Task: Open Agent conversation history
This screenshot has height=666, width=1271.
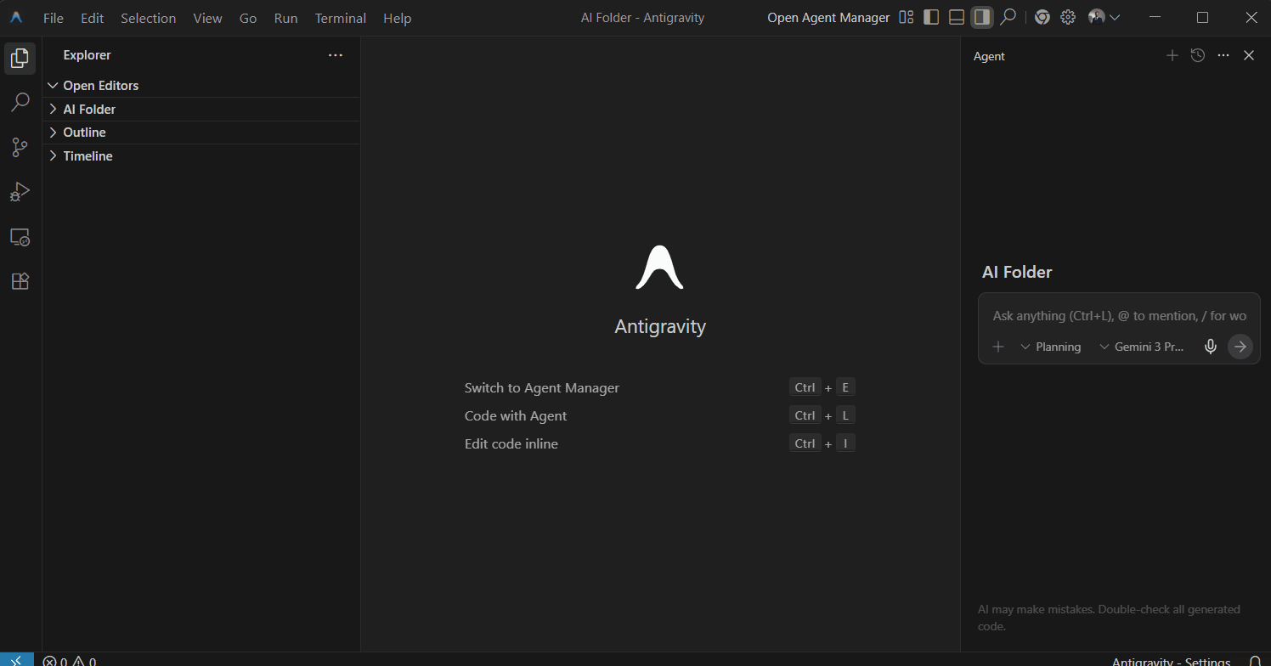Action: [x=1198, y=55]
